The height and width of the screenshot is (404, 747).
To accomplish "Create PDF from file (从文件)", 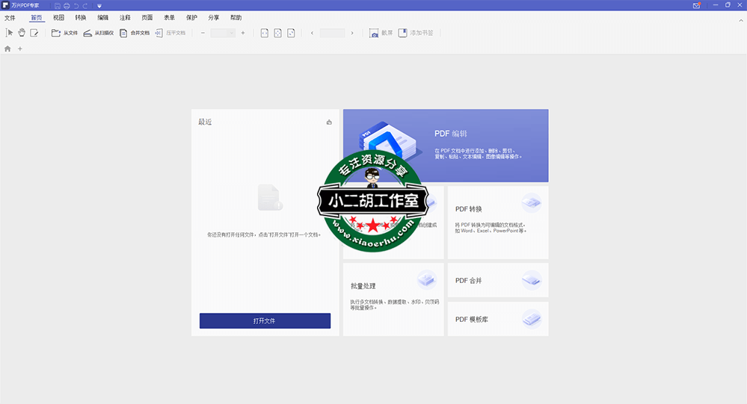I will tap(64, 33).
